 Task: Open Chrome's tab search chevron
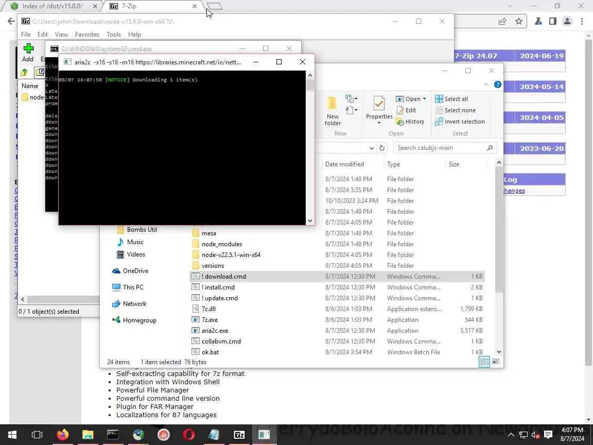click(x=510, y=6)
